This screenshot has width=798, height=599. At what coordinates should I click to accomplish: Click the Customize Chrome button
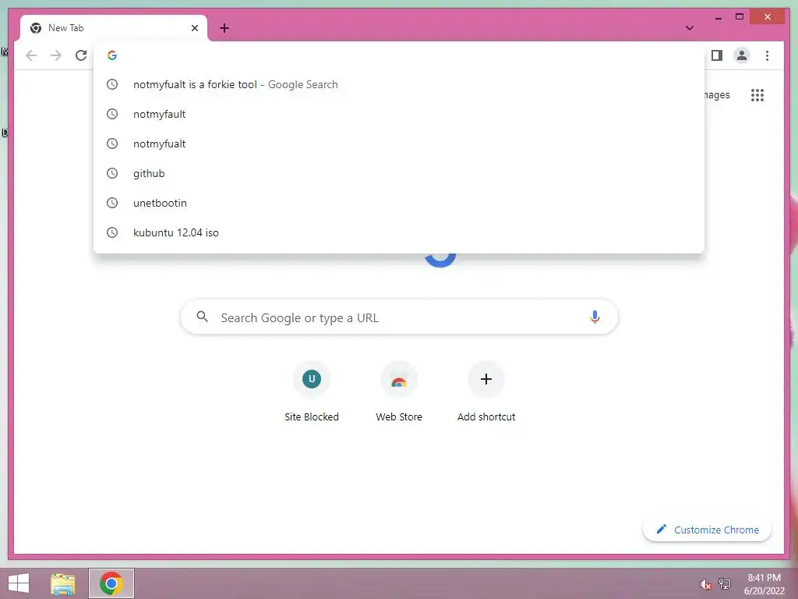pyautogui.click(x=707, y=530)
